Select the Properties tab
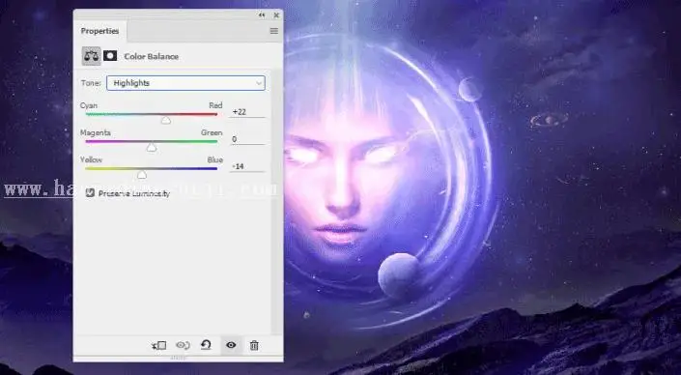This screenshot has height=375, width=681. coord(99,31)
